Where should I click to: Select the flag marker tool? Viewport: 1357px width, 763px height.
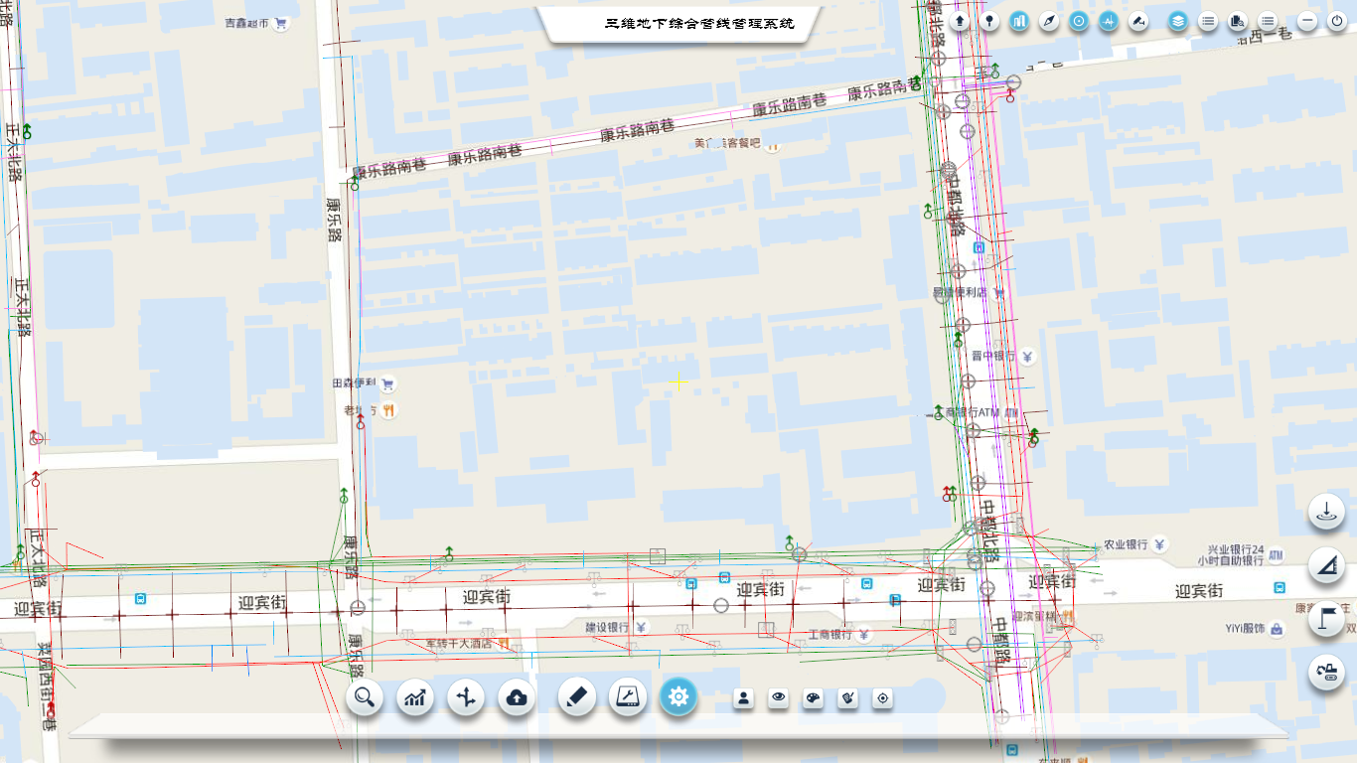click(1326, 620)
